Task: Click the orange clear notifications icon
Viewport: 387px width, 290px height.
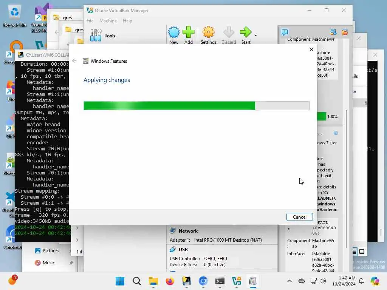Action: click(345, 32)
